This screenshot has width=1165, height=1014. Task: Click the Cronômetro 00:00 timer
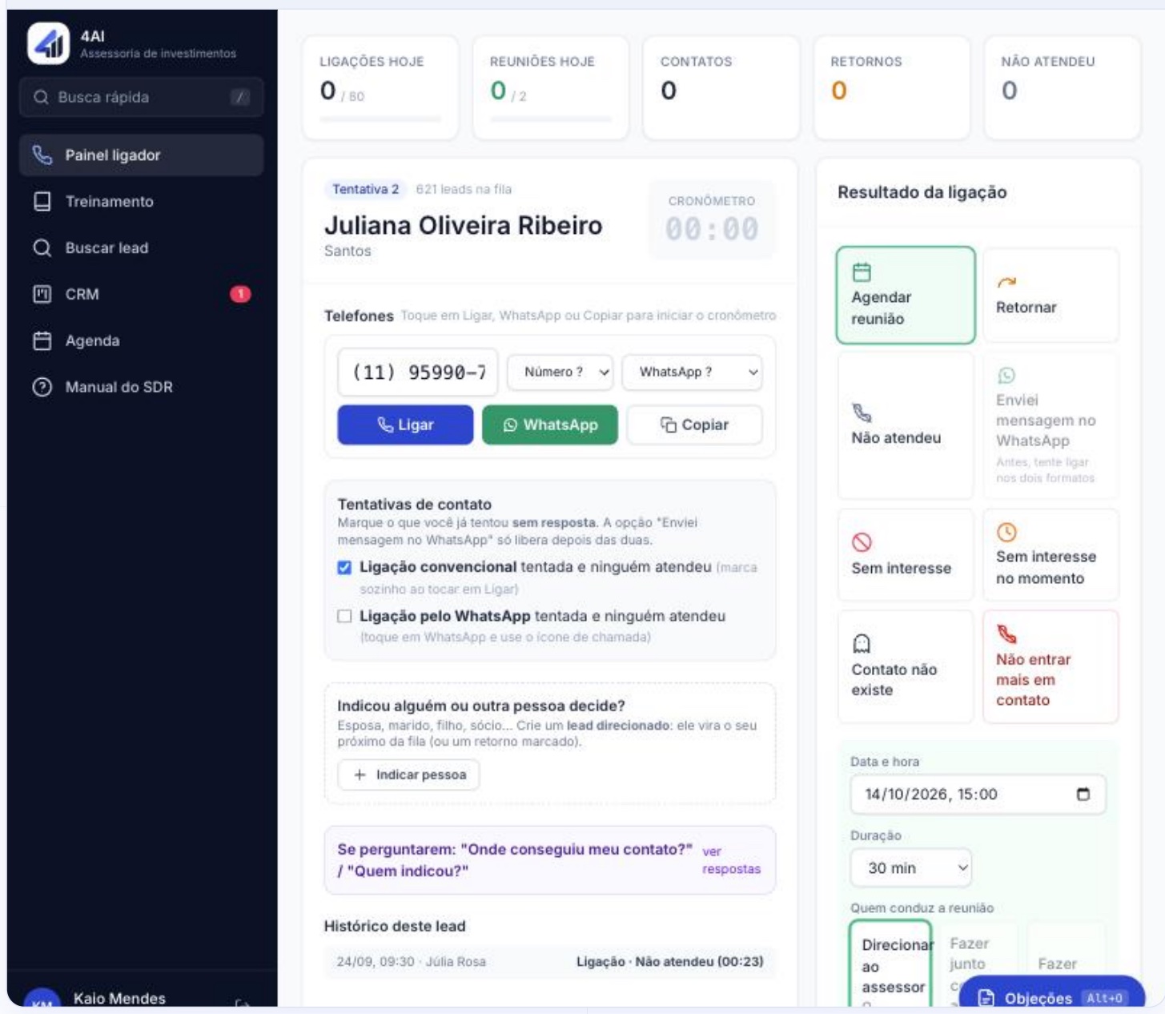click(x=712, y=220)
